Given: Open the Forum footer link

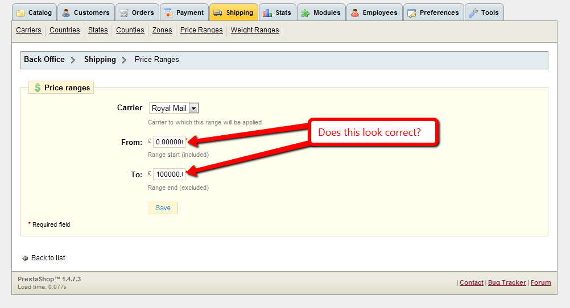Looking at the screenshot, I should [x=541, y=282].
